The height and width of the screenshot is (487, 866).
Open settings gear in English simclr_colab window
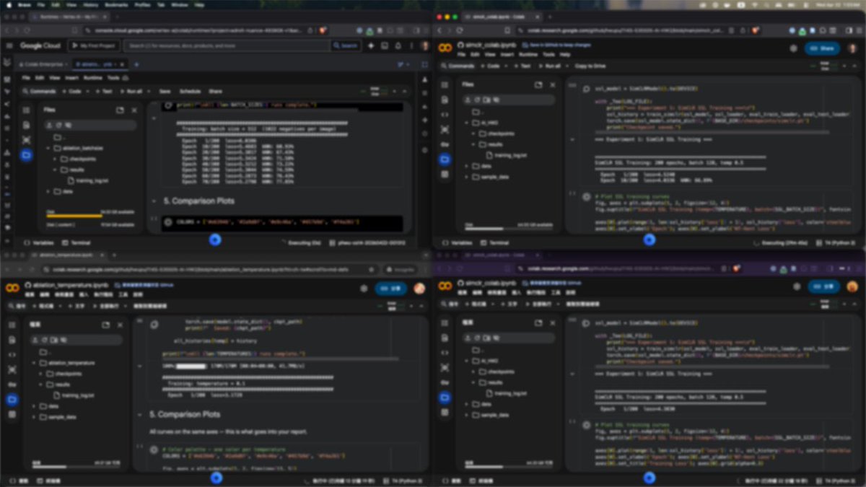click(794, 48)
